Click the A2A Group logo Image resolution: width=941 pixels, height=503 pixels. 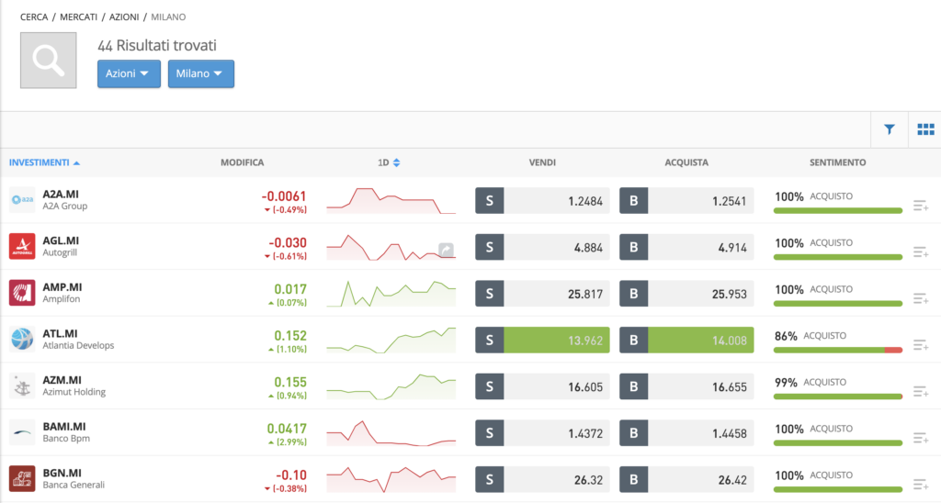tap(22, 200)
